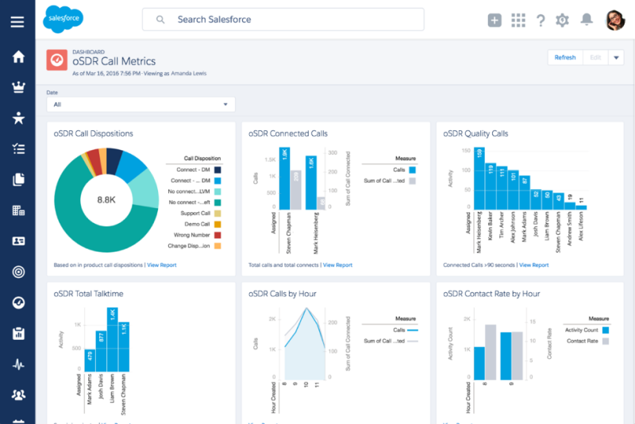Image resolution: width=635 pixels, height=424 pixels.
Task: Click the oSDR Total Talktime title
Action: 88,294
